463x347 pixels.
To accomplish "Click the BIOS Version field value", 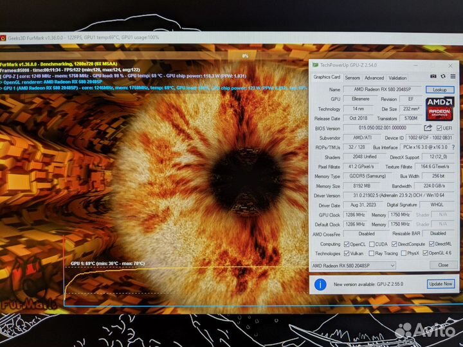I will click(383, 128).
